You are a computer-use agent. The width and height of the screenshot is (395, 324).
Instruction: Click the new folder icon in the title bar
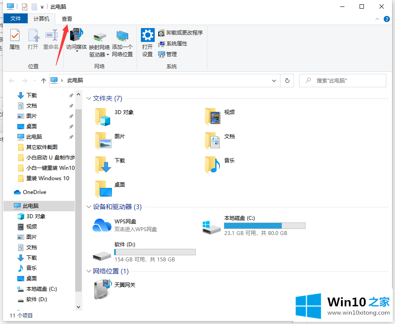[34, 7]
